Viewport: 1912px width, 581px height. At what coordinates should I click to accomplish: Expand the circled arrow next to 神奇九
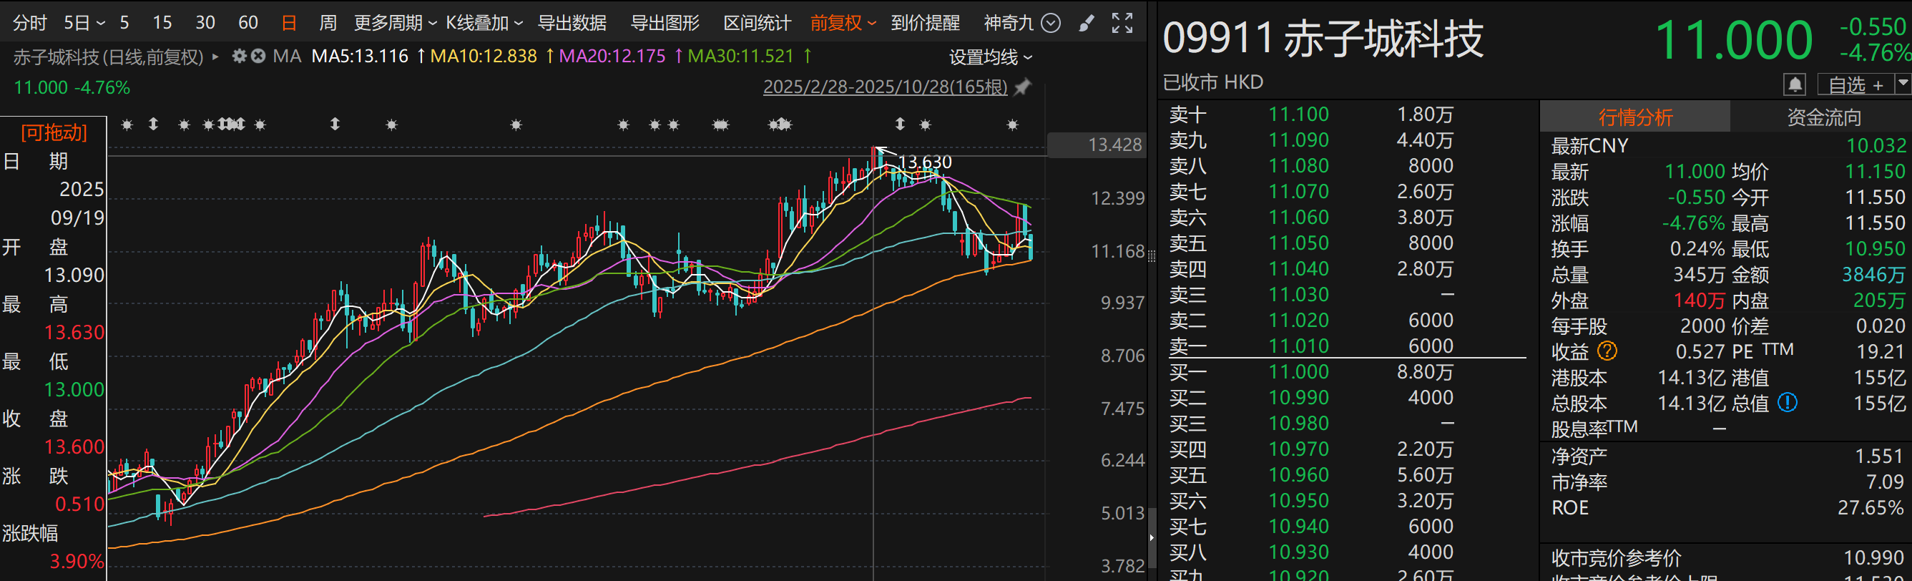tap(1050, 23)
